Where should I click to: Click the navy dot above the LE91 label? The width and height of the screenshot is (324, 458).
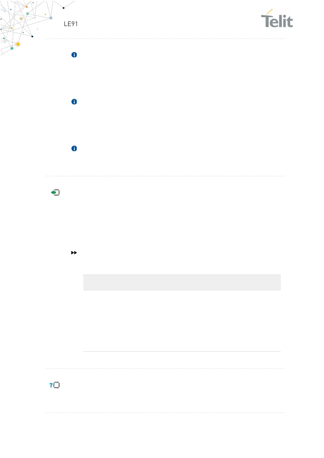click(64, 8)
